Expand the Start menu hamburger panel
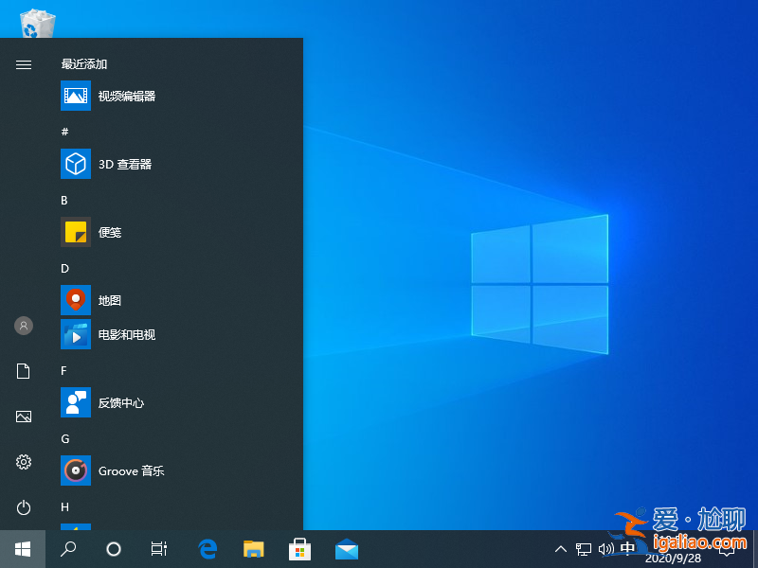Viewport: 758px width, 568px height. tap(23, 64)
